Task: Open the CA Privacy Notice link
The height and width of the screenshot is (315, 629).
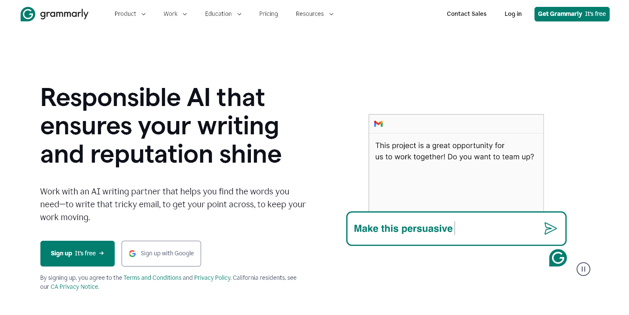Action: click(x=74, y=287)
